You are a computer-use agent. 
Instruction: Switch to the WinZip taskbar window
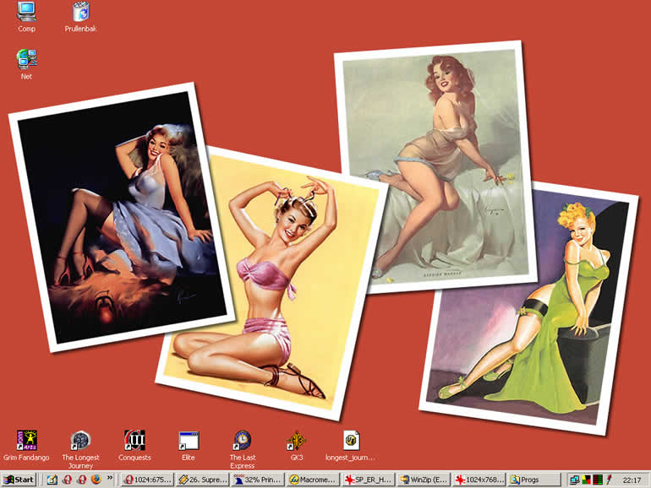tap(424, 480)
